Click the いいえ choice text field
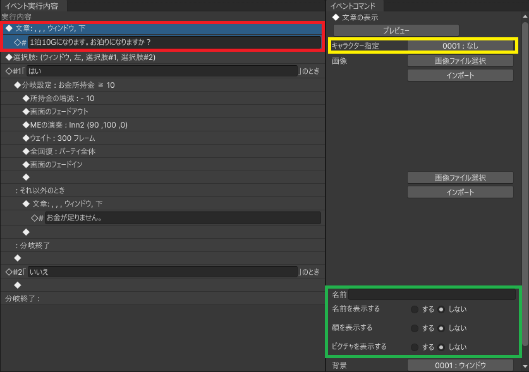Image resolution: width=529 pixels, height=372 pixels. [x=162, y=272]
